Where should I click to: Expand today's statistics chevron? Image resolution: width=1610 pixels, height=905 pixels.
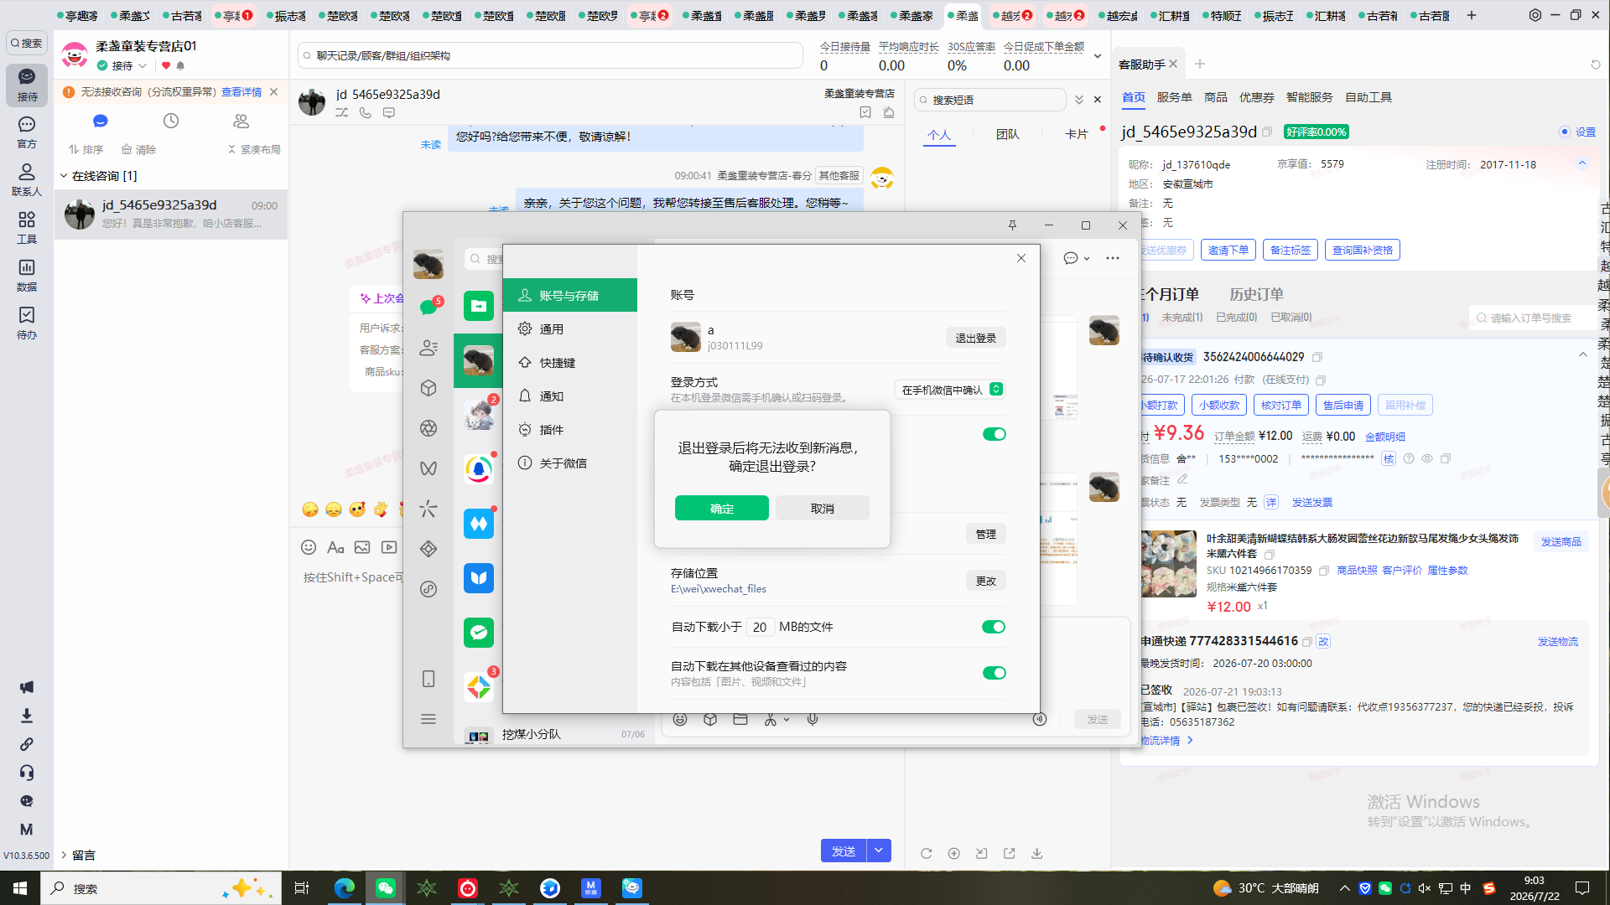tap(1098, 56)
